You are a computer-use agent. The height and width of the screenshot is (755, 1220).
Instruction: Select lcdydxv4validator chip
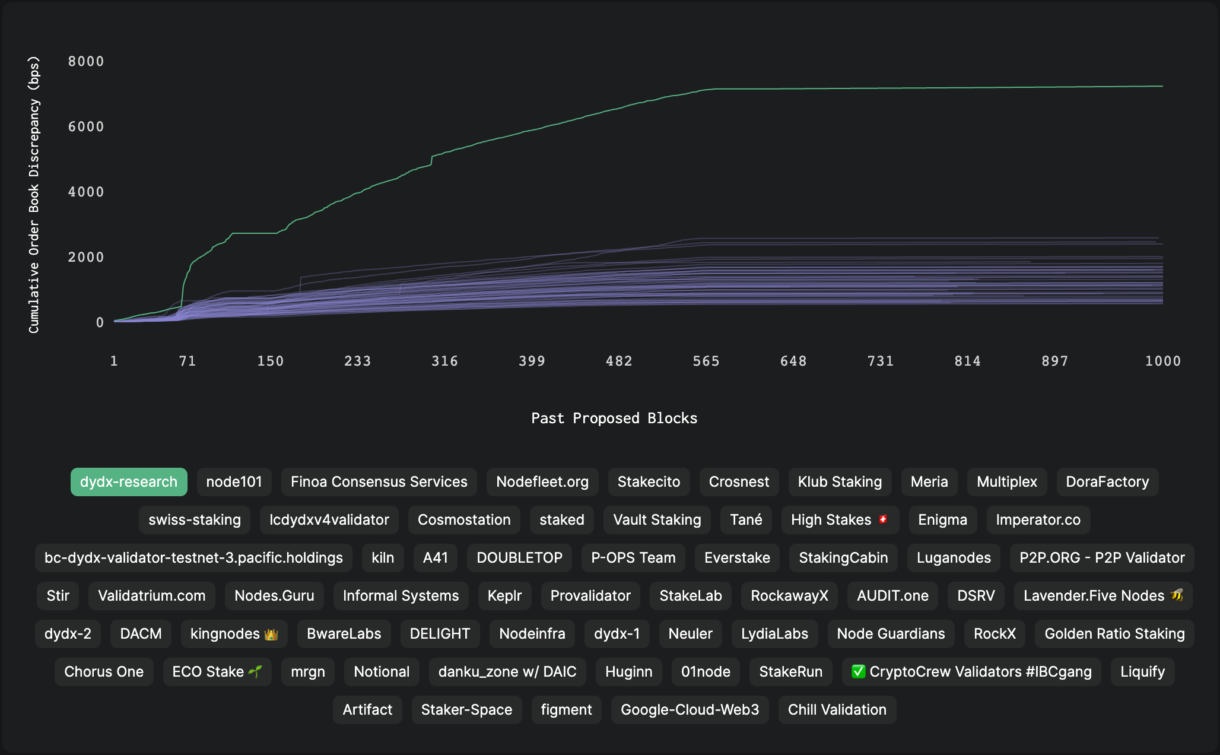coord(329,519)
